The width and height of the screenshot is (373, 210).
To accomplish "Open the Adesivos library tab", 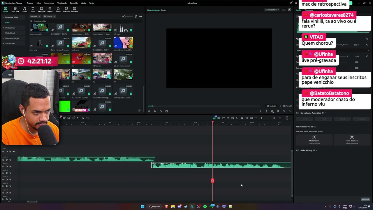I will pyautogui.click(x=66, y=10).
